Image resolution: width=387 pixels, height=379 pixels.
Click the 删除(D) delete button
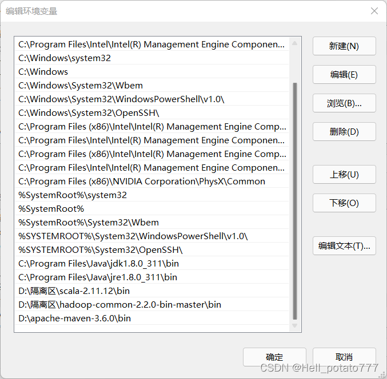[x=344, y=132]
